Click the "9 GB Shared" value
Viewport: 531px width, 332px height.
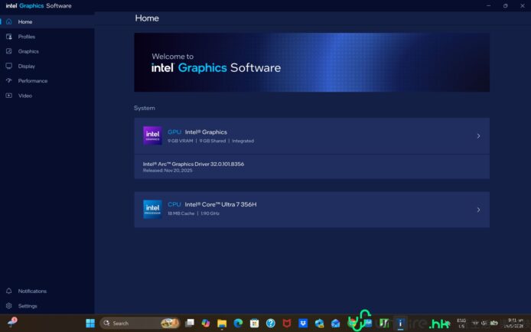pos(213,141)
